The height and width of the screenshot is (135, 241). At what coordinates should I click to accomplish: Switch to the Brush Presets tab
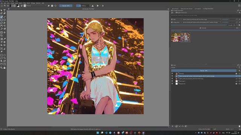[x=175, y=9]
